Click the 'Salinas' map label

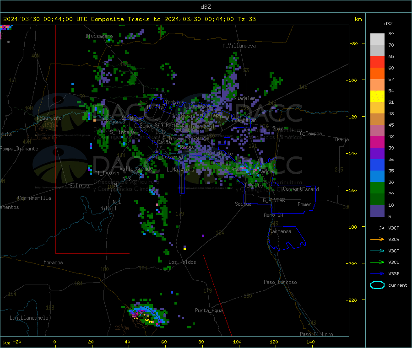[79, 186]
